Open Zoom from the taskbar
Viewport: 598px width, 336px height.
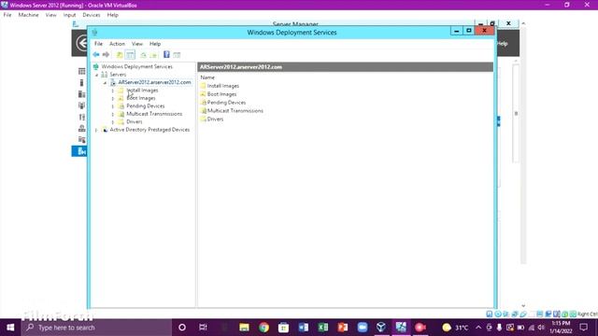[x=363, y=328]
